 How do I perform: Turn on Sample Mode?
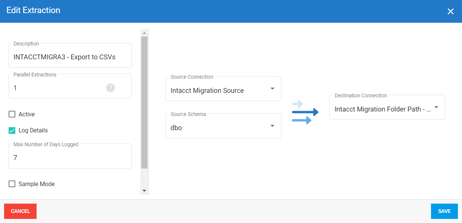(x=12, y=184)
